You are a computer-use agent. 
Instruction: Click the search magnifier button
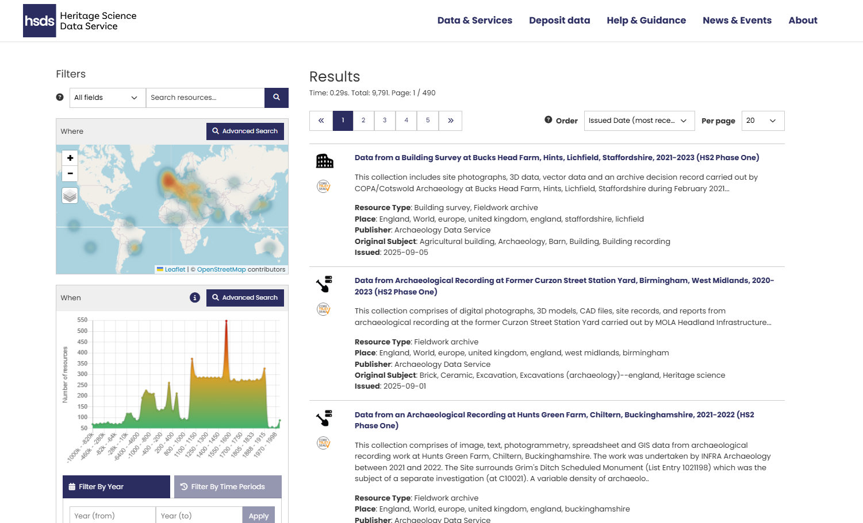[277, 98]
